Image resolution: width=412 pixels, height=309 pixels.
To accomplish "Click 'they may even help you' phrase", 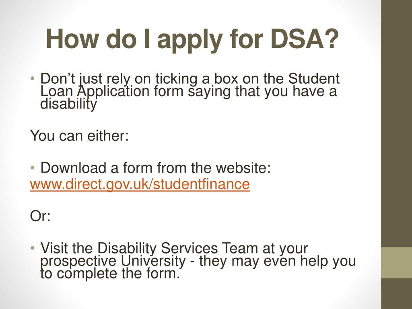I will [x=278, y=261].
